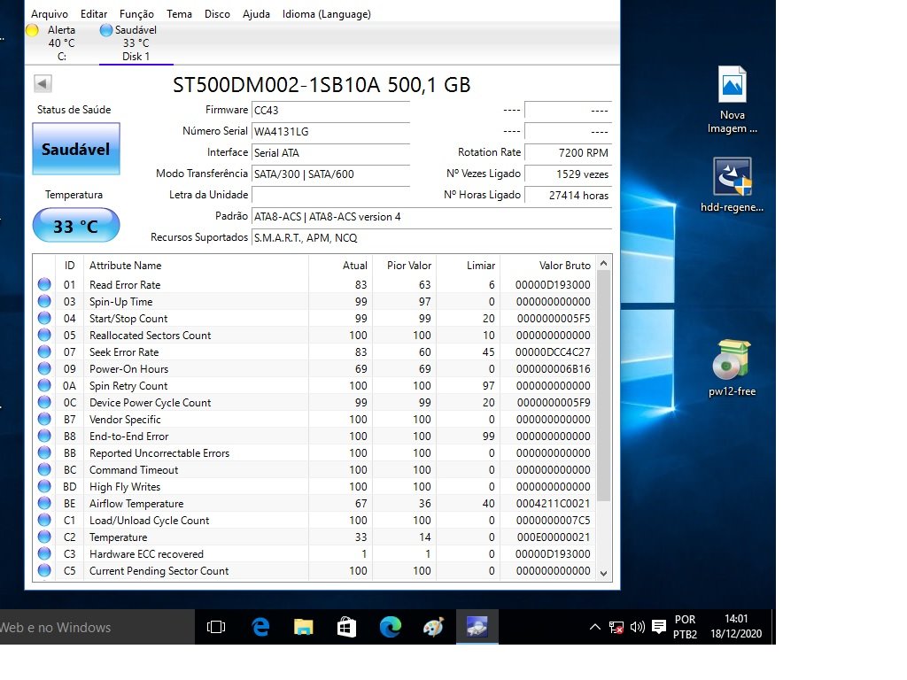Open the Função menu
This screenshot has width=907, height=680.
(x=136, y=14)
